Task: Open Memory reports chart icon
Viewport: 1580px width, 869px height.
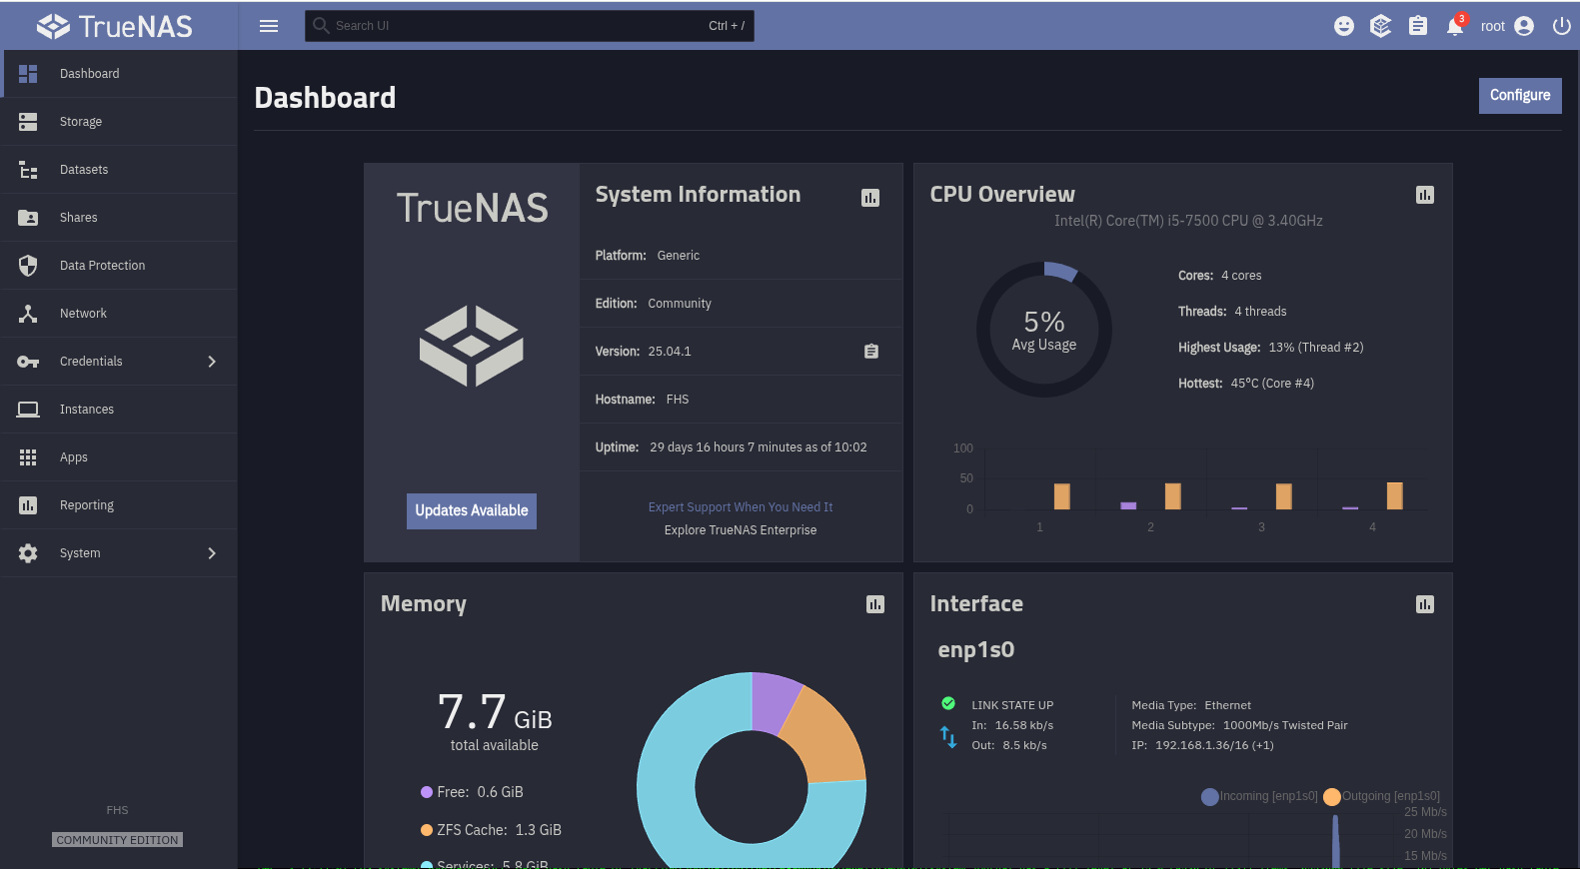Action: point(875,604)
